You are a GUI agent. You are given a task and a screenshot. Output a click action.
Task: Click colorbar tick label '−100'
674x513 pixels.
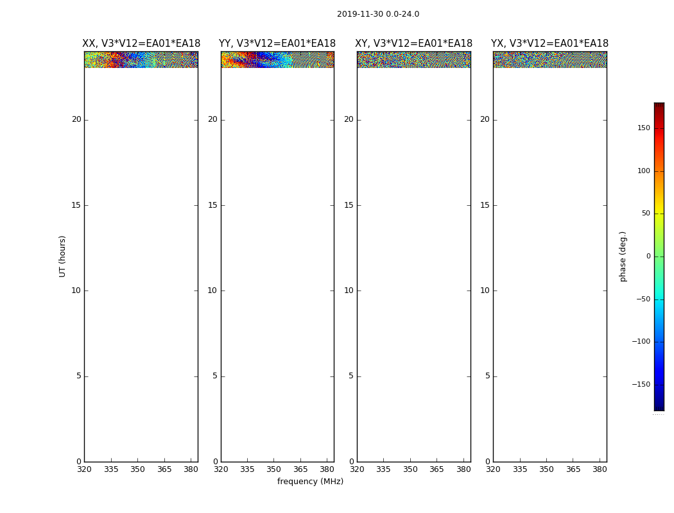pos(641,341)
